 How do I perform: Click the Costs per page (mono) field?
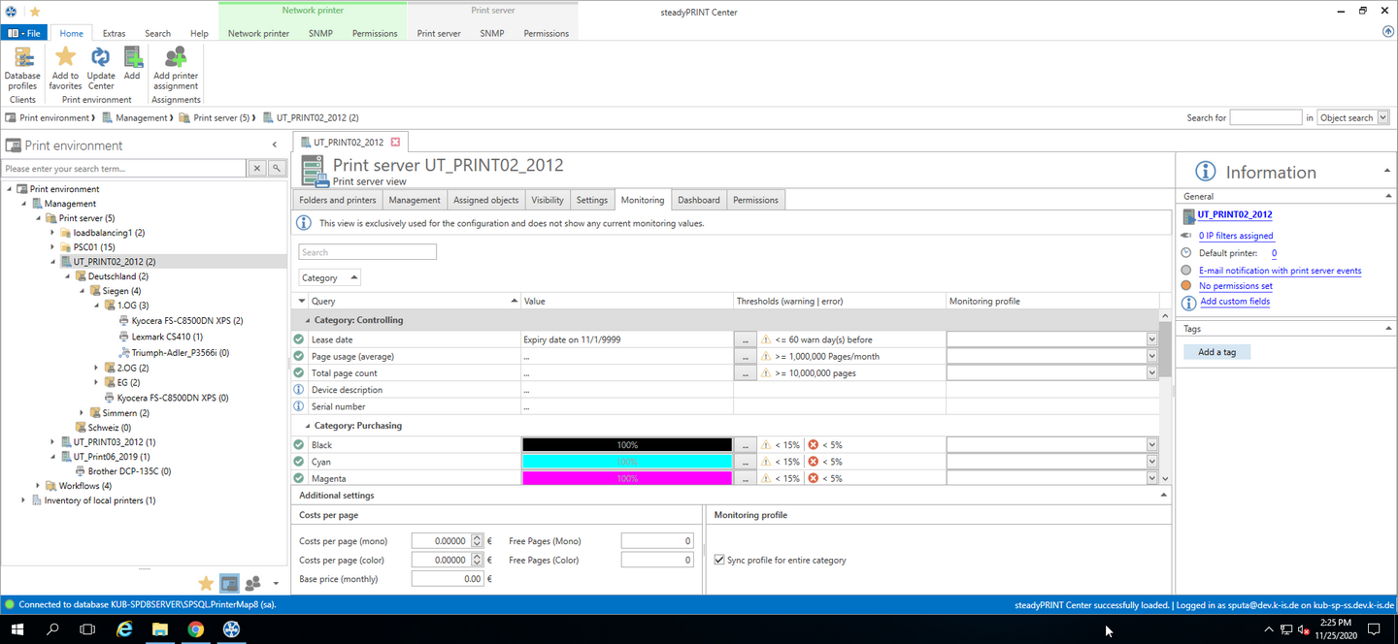point(441,541)
